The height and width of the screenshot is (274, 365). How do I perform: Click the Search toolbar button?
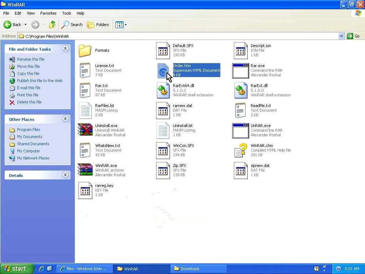(x=72, y=25)
